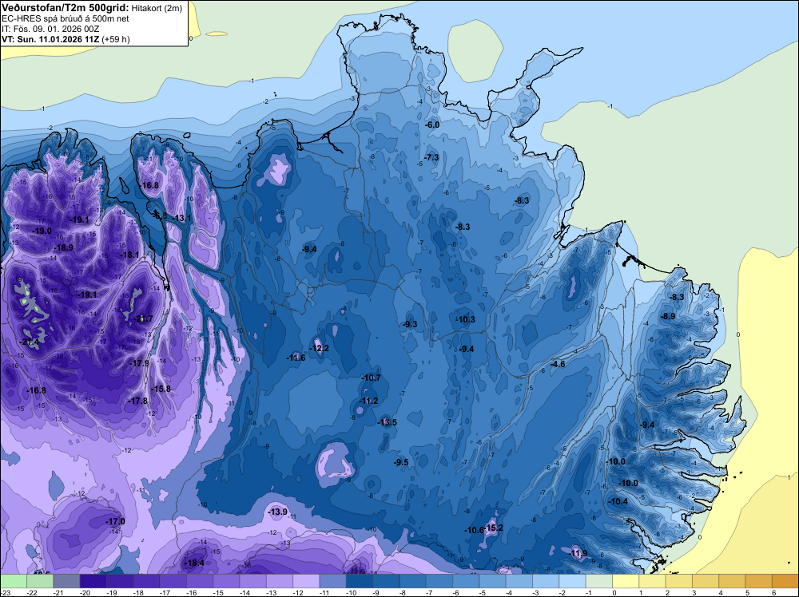Click the -18.9 temperature reading
Screen dimensions: 799x597
coord(64,248)
